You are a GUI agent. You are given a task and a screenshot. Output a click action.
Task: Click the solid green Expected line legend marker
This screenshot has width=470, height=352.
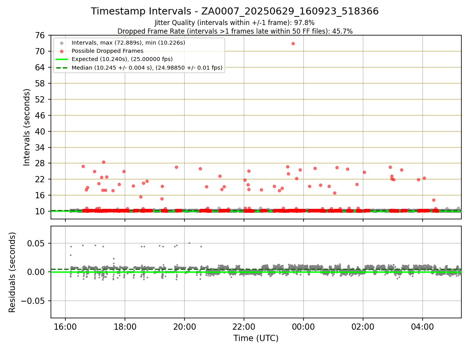(x=61, y=59)
